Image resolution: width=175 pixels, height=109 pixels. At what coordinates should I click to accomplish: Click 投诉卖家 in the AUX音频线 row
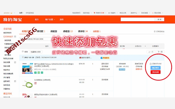tap(105, 80)
